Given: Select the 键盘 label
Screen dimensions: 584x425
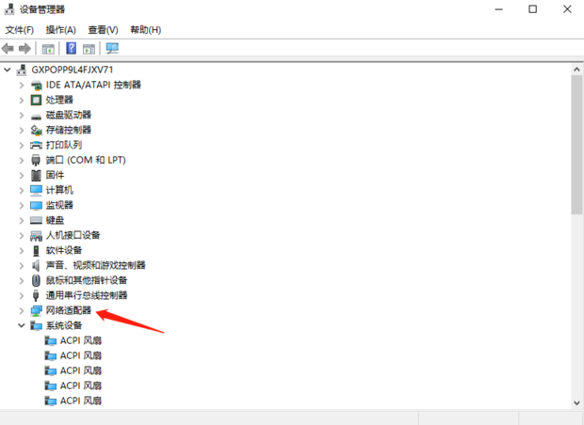Looking at the screenshot, I should [56, 221].
